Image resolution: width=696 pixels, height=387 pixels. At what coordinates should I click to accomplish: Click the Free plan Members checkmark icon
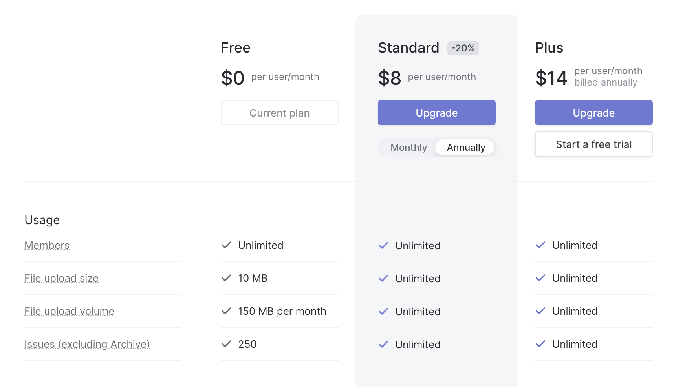click(226, 245)
